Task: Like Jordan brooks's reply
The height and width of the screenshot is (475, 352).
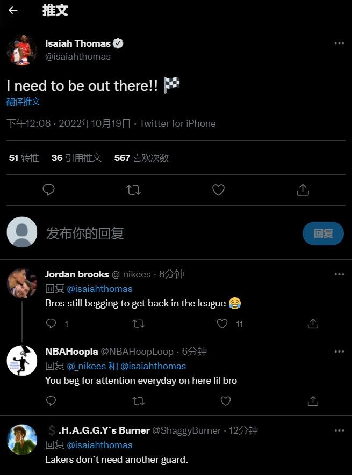Action: click(222, 324)
